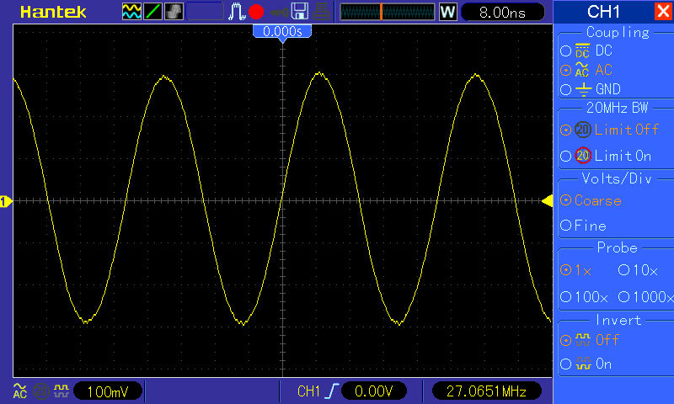Click the 100mV vertical scale readout
The width and height of the screenshot is (674, 404).
[107, 391]
